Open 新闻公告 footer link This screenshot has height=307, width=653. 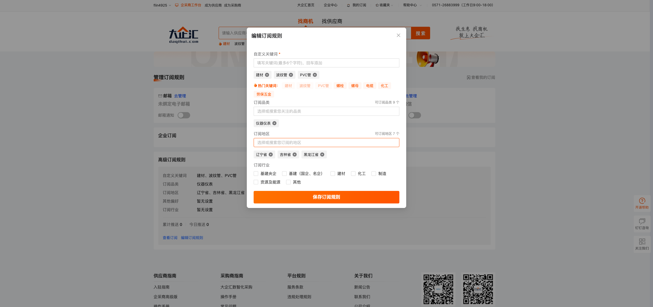[362, 287]
